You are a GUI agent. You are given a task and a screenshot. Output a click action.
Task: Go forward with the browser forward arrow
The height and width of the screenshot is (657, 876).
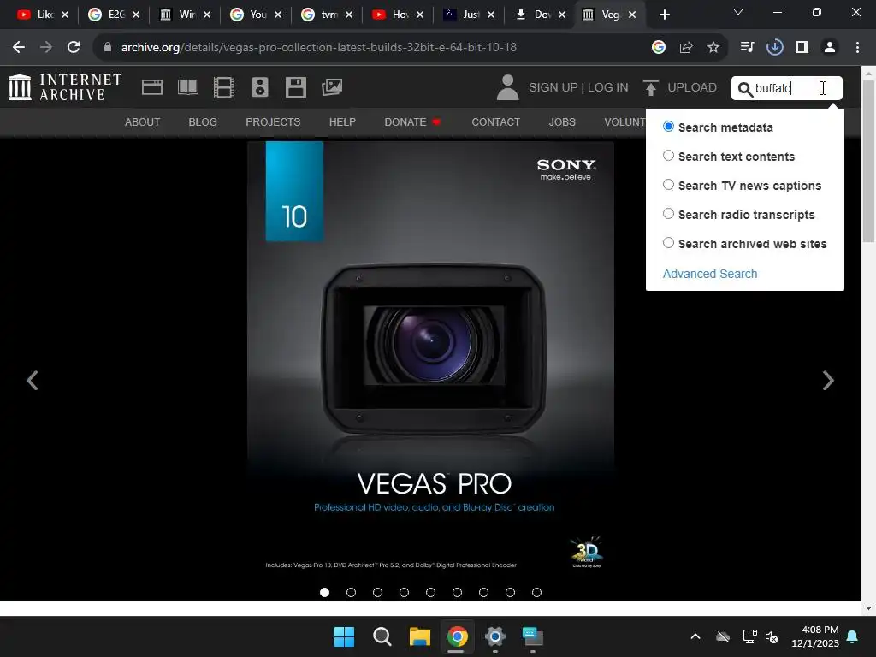coord(46,48)
